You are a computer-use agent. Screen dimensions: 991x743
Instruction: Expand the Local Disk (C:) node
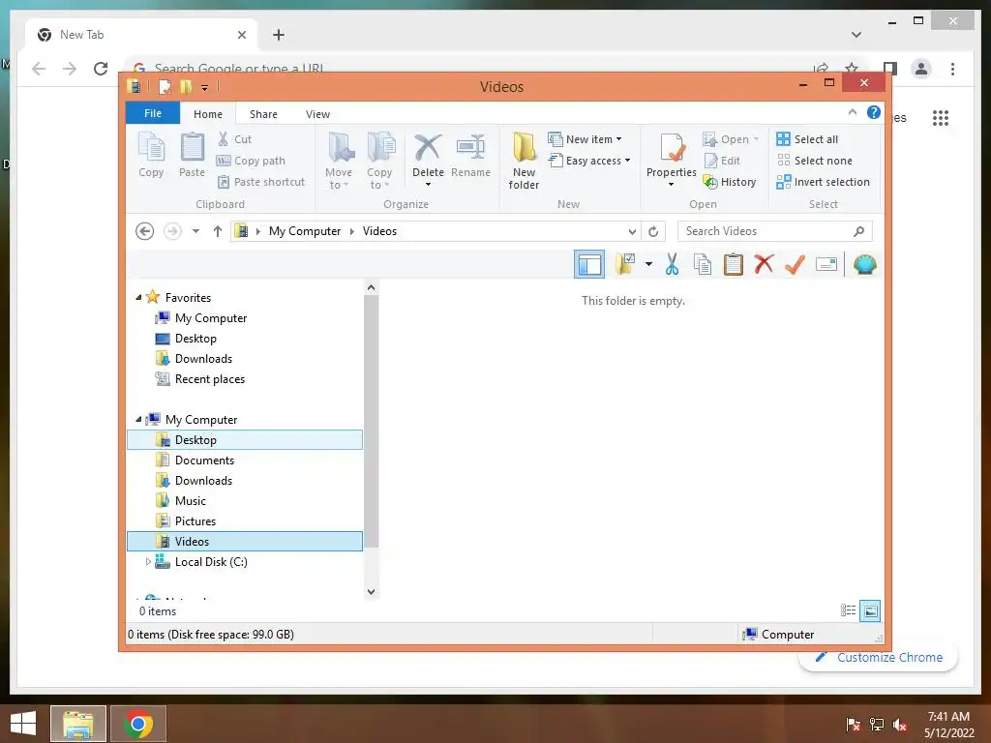pyautogui.click(x=148, y=562)
